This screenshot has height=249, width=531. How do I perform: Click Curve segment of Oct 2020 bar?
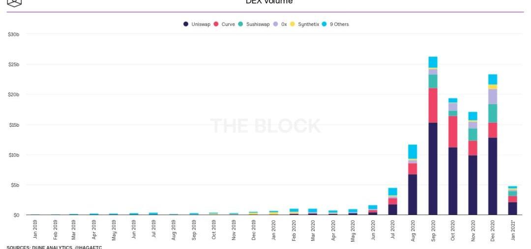click(x=452, y=132)
